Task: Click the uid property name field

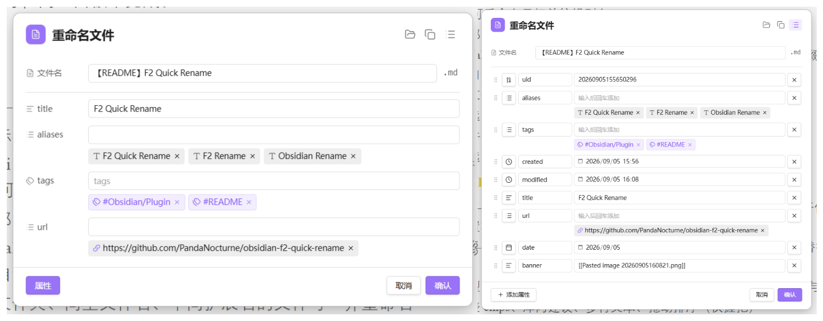Action: (545, 80)
